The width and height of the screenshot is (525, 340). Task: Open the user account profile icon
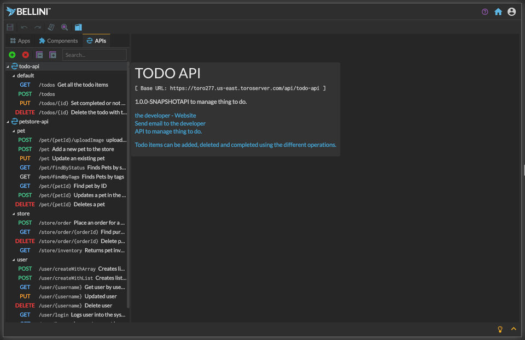coord(512,11)
